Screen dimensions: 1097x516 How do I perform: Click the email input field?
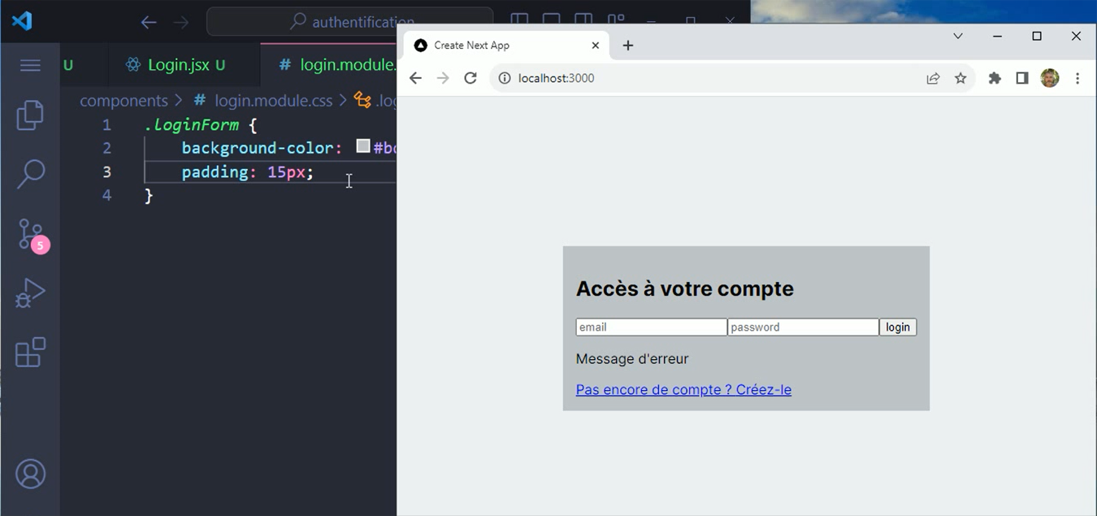pyautogui.click(x=650, y=327)
